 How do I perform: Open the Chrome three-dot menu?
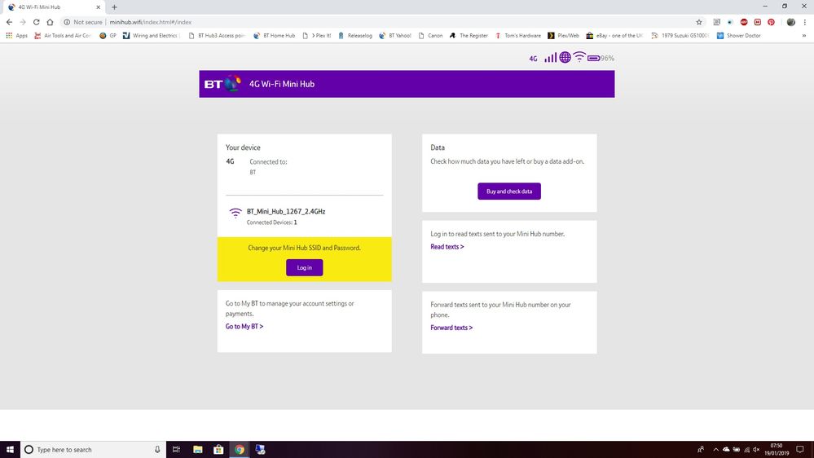click(804, 22)
